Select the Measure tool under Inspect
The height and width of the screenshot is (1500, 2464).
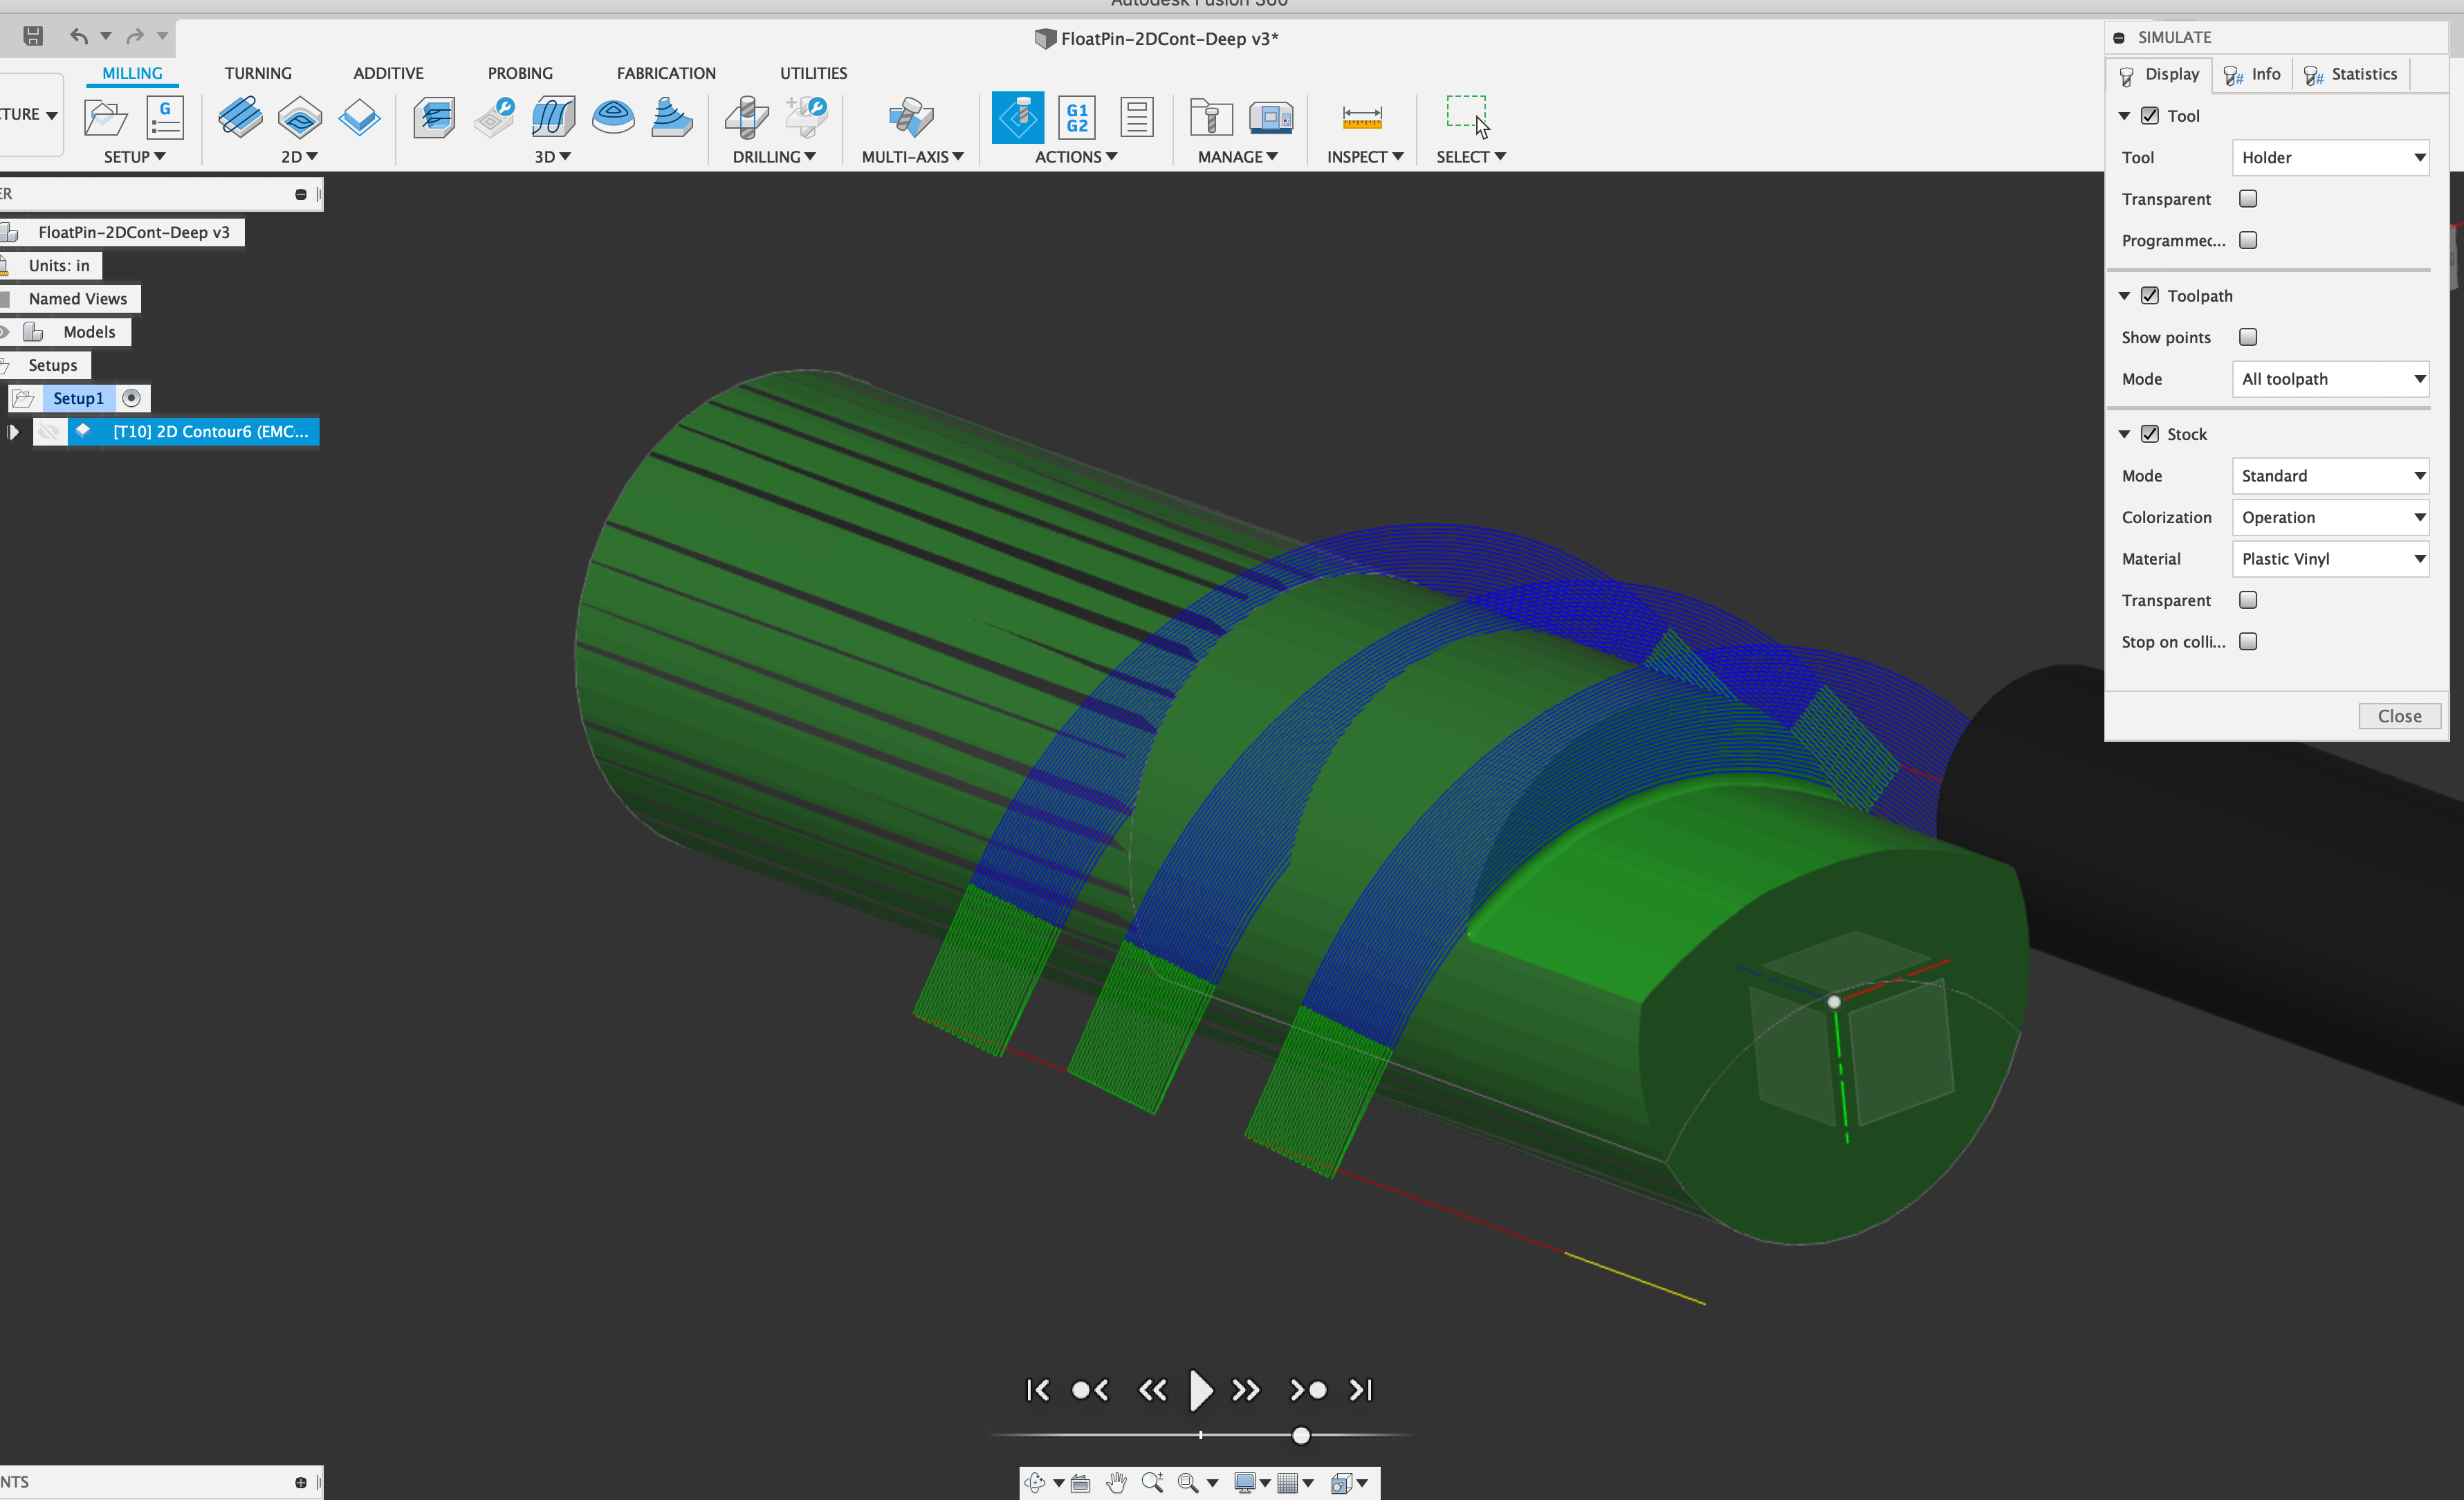1363,117
